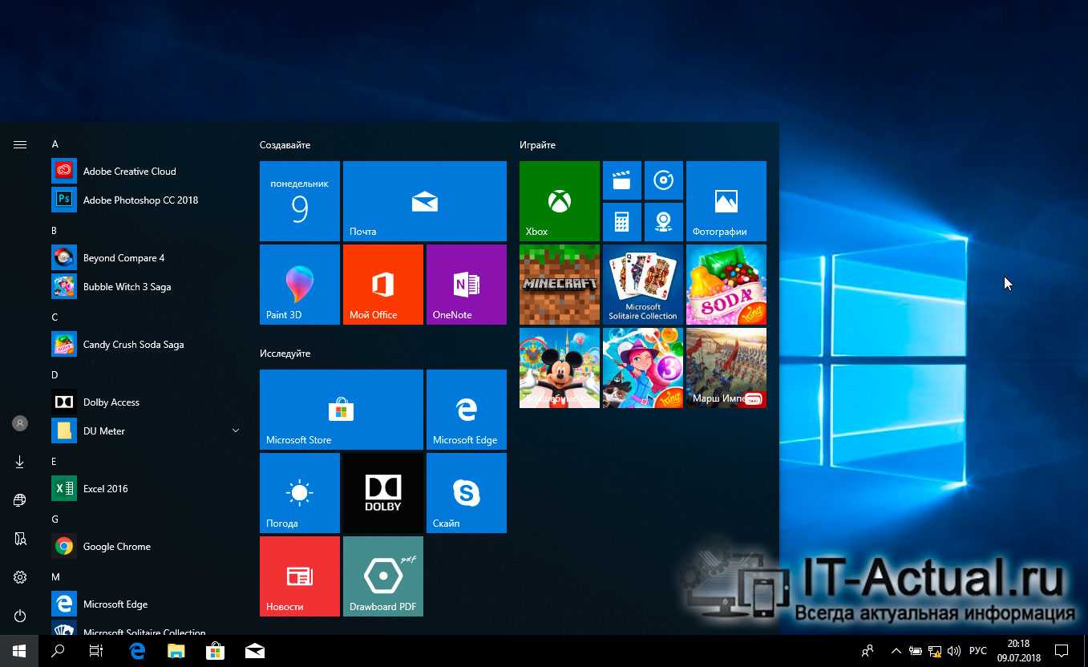The height and width of the screenshot is (667, 1088).
Task: Open Settings gear in Start sidebar
Action: coord(20,577)
